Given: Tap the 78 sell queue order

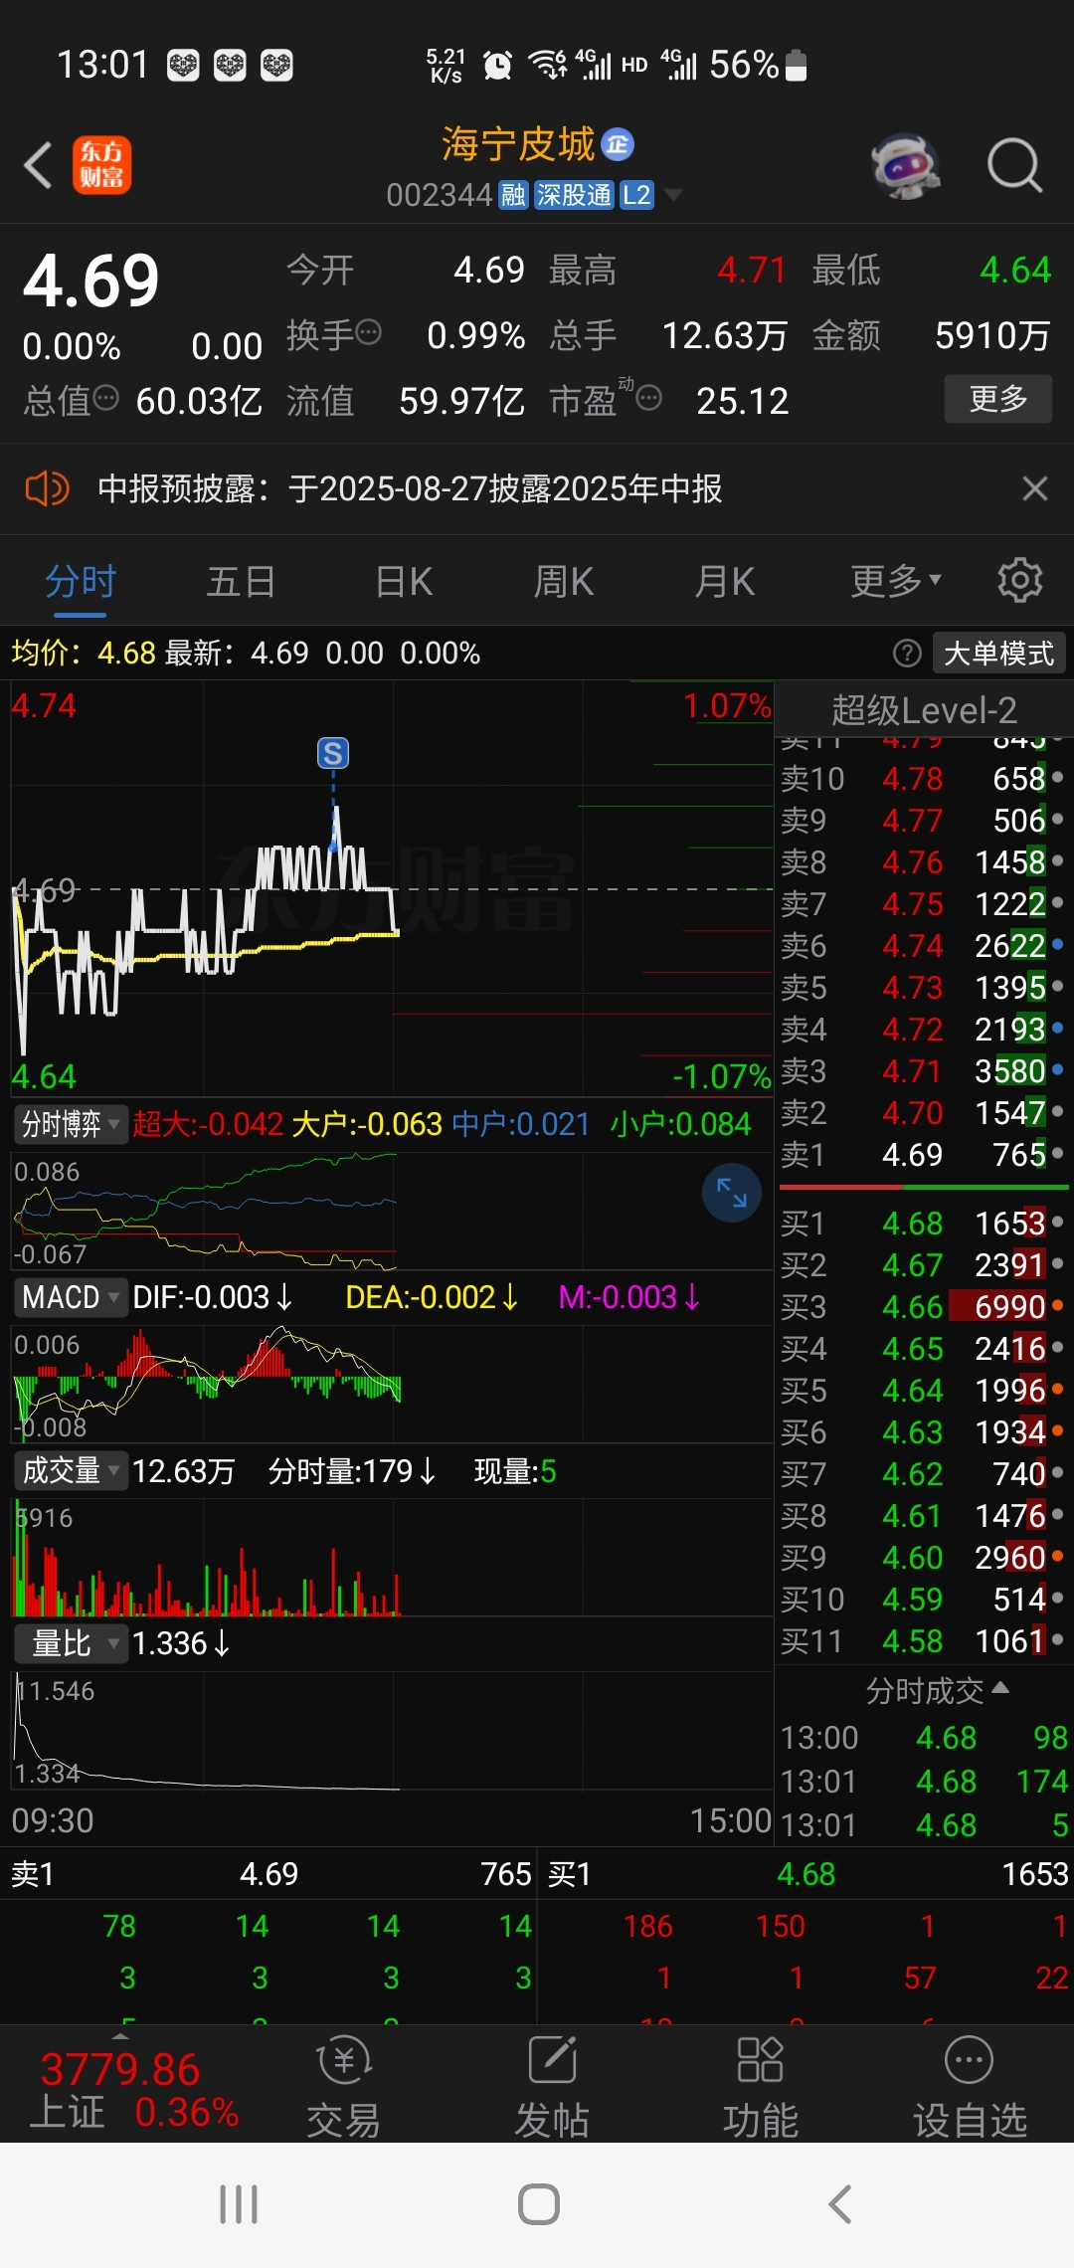Looking at the screenshot, I should (119, 1927).
